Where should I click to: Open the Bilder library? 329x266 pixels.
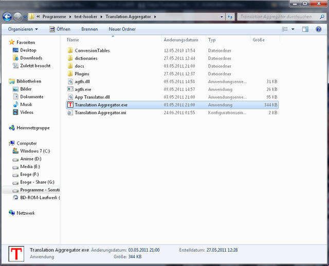click(26, 89)
